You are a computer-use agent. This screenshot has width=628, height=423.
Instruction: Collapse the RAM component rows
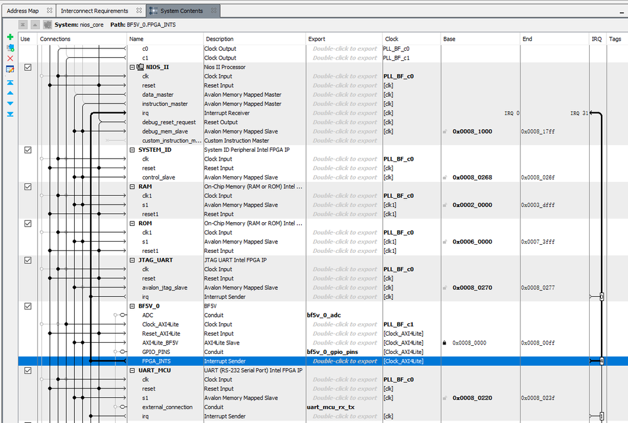[132, 187]
